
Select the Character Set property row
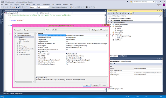[73, 58]
